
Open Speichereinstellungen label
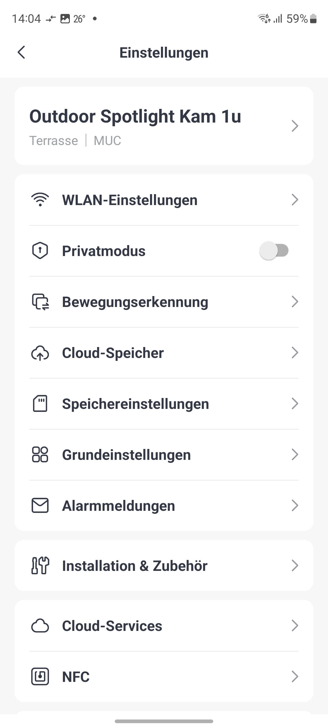pos(135,404)
